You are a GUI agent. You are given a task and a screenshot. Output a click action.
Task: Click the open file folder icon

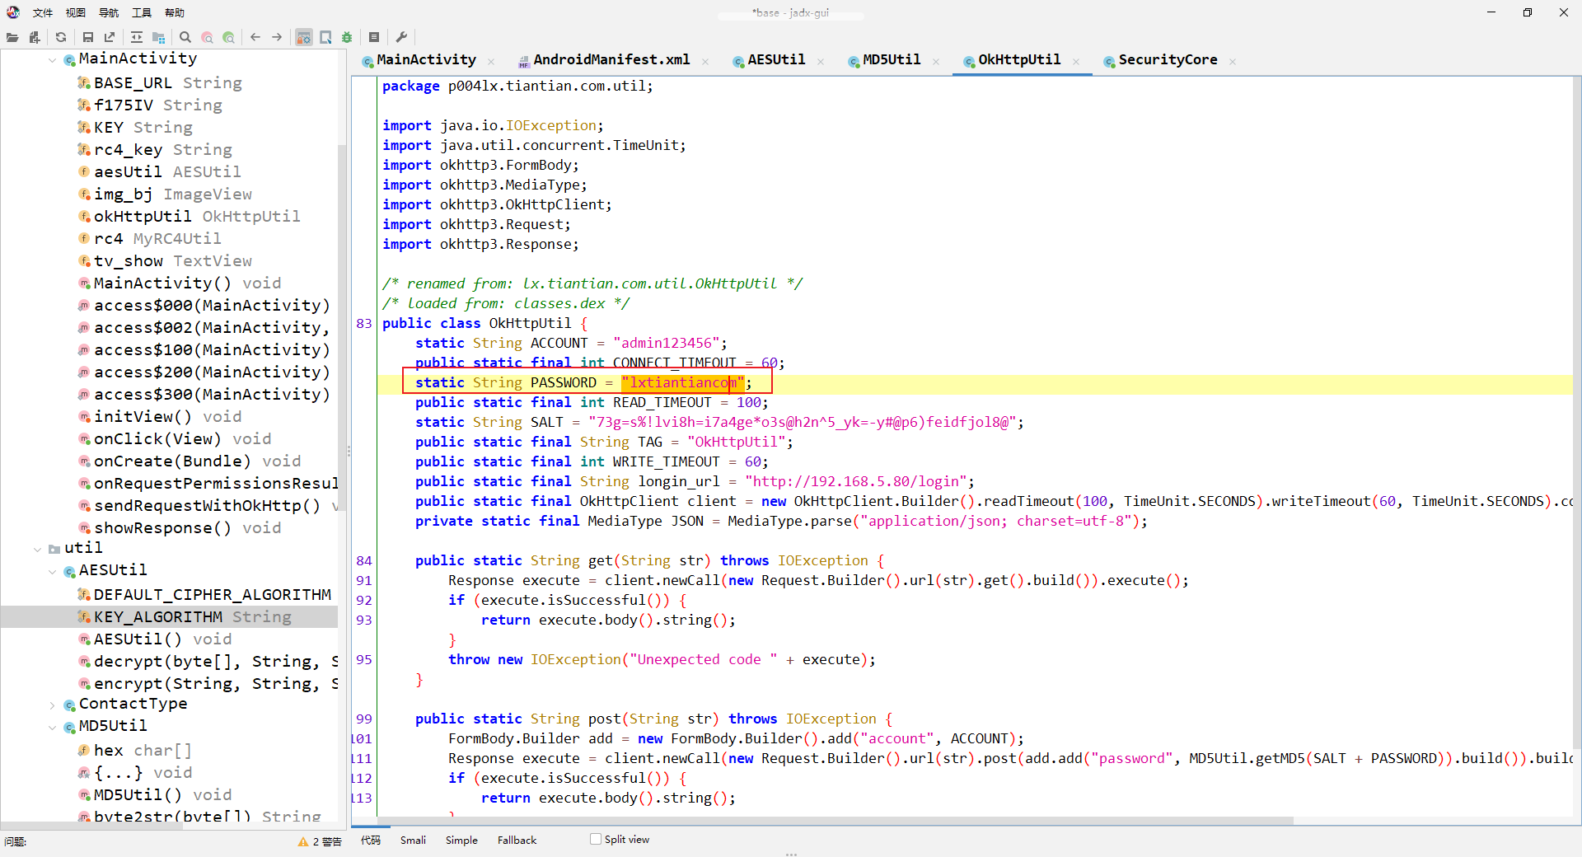point(12,37)
